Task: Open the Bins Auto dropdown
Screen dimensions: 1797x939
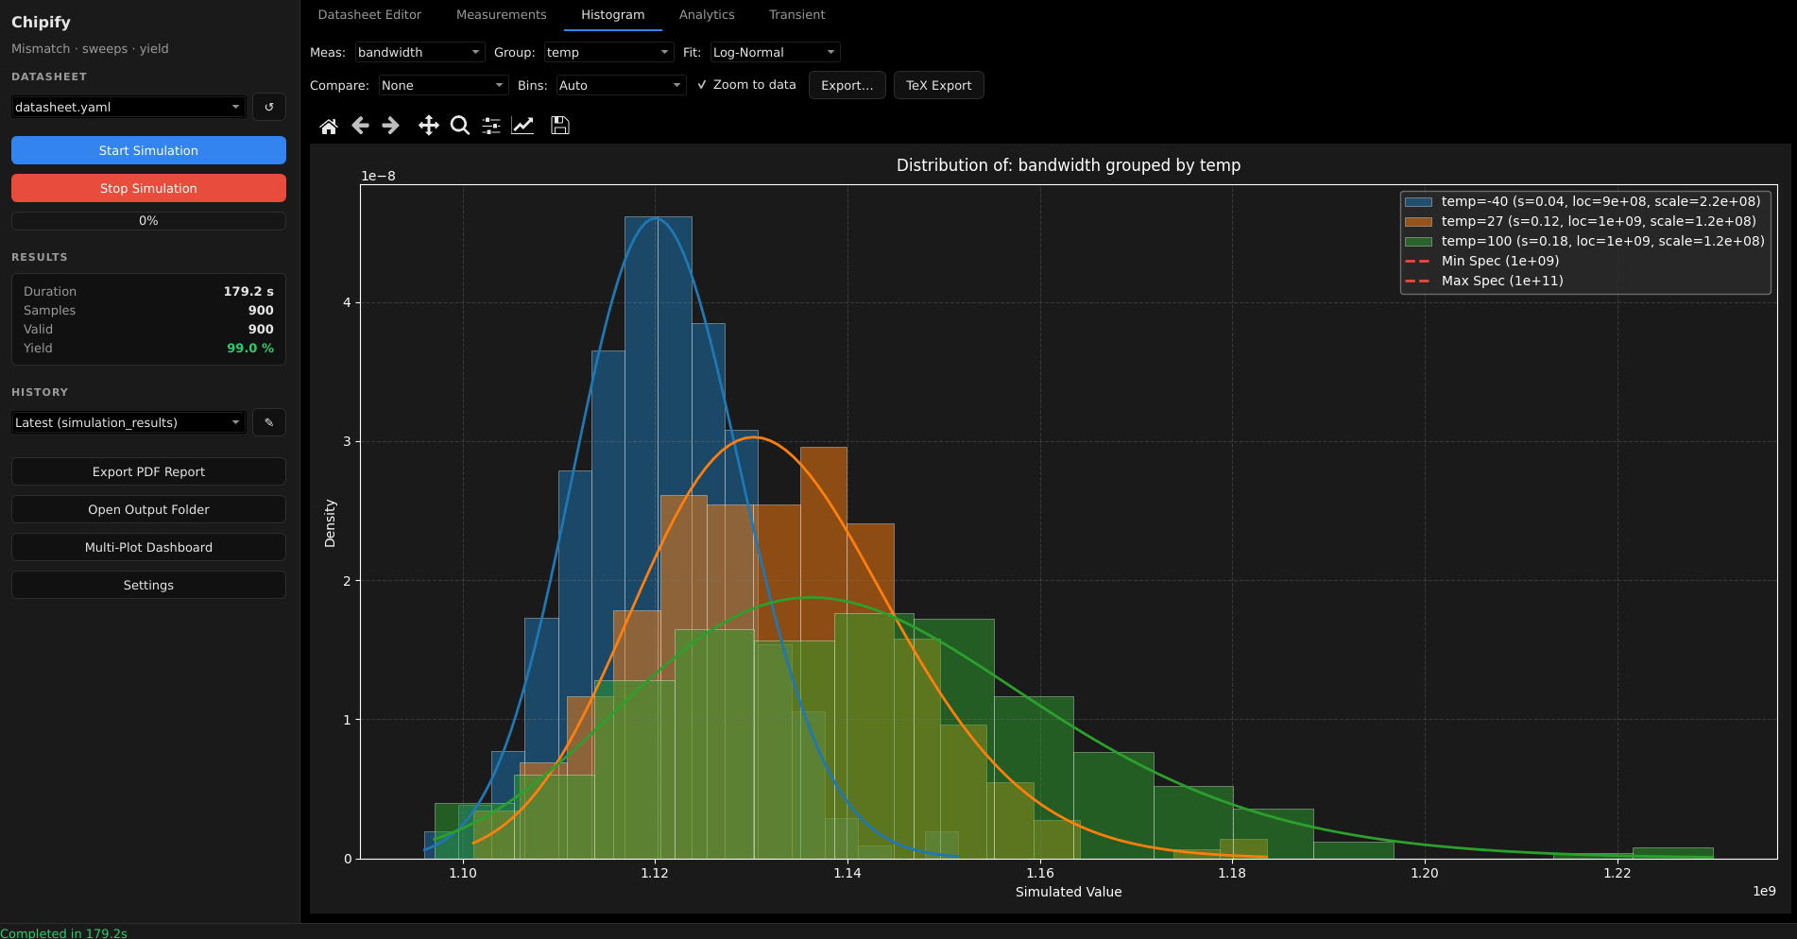Action: pyautogui.click(x=621, y=85)
